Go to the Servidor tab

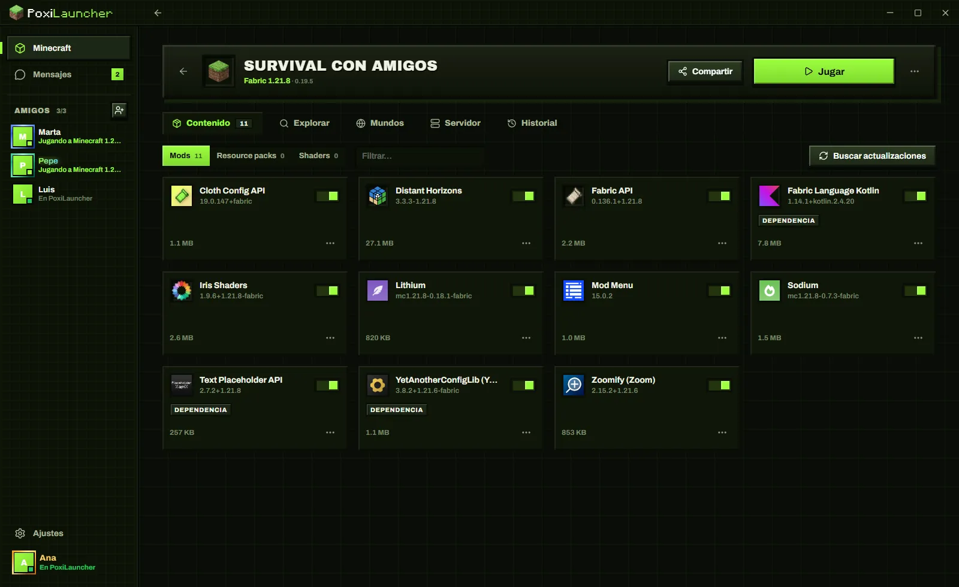click(456, 123)
